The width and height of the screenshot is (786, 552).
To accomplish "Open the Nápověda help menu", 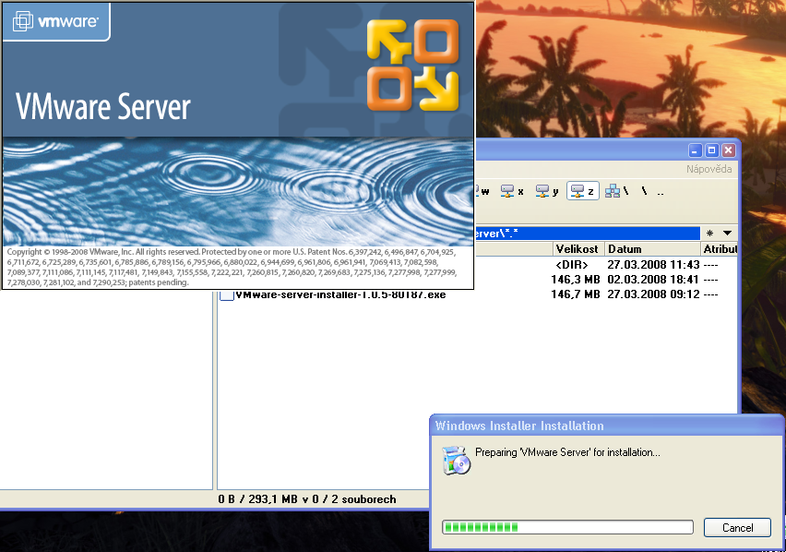I will [x=709, y=169].
